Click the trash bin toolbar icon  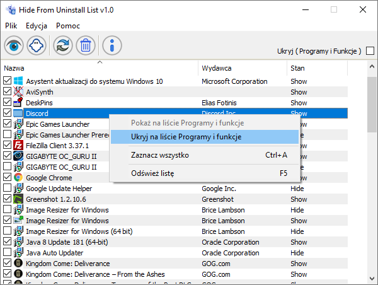click(86, 45)
